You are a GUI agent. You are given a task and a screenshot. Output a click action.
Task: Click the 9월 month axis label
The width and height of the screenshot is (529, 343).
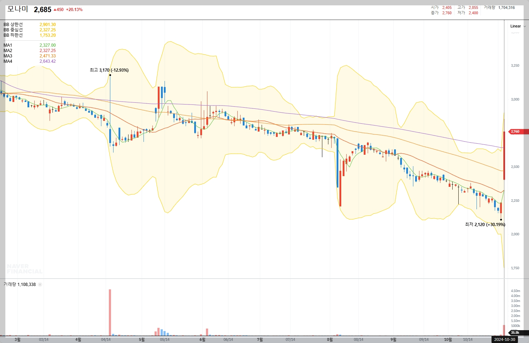(393, 340)
